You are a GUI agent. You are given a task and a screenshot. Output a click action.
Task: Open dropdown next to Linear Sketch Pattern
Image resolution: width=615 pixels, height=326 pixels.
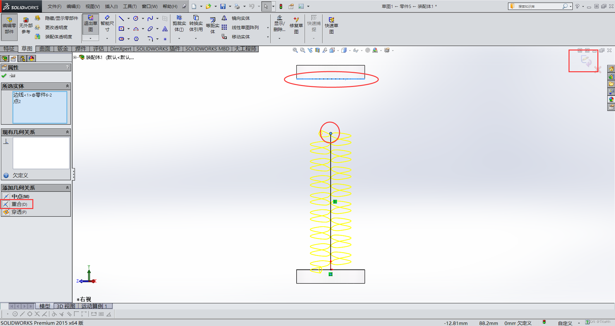coord(268,28)
